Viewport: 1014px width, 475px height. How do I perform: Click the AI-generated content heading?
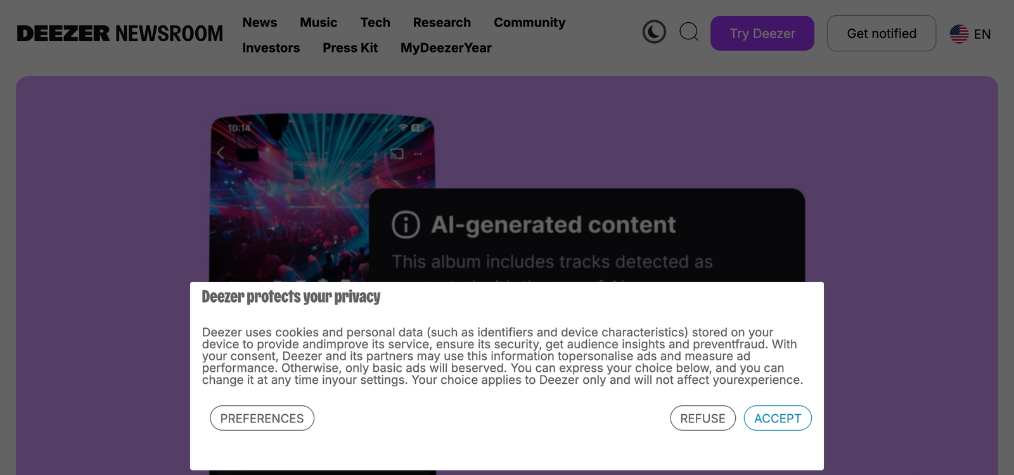coord(553,225)
